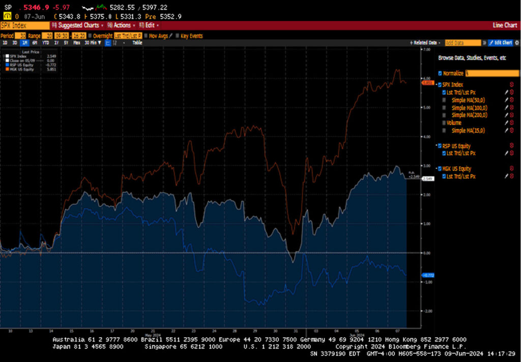
Task: Remove SPX Index with its red delete icon
Action: click(512, 85)
